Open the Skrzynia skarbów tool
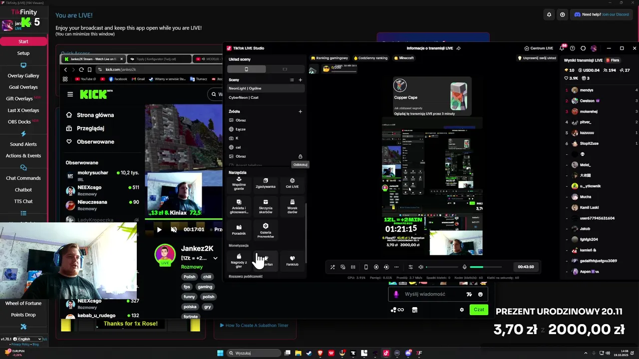 [x=266, y=207]
